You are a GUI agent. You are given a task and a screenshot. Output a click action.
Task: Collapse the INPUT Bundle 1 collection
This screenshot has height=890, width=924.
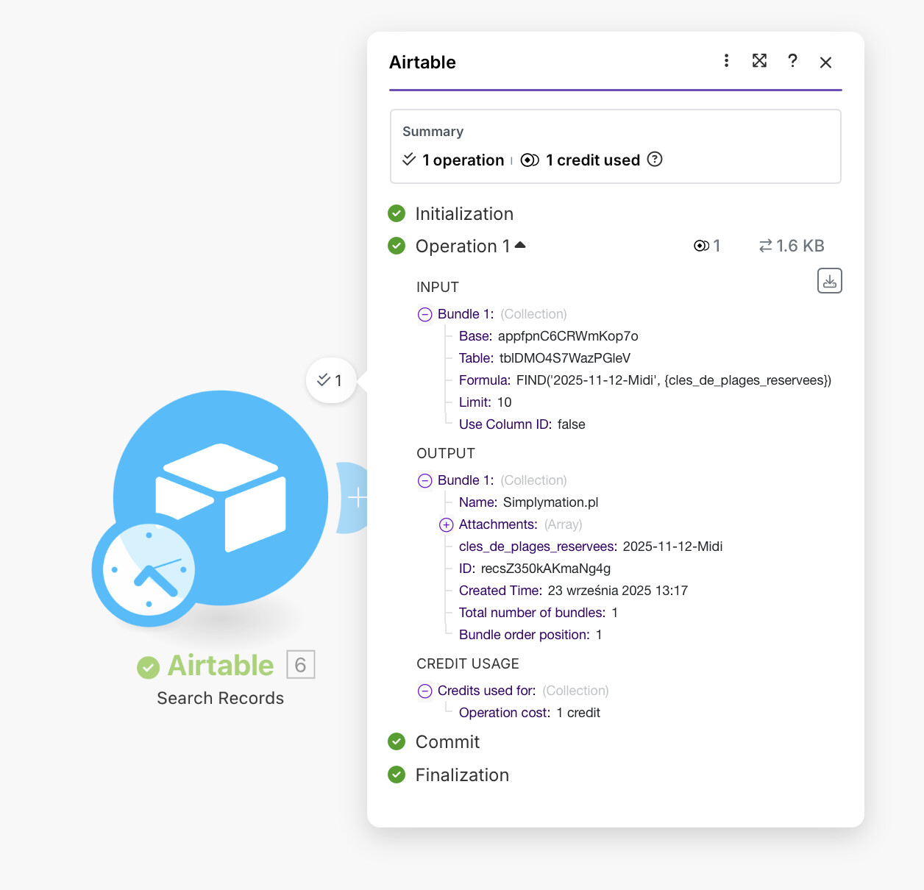(425, 315)
